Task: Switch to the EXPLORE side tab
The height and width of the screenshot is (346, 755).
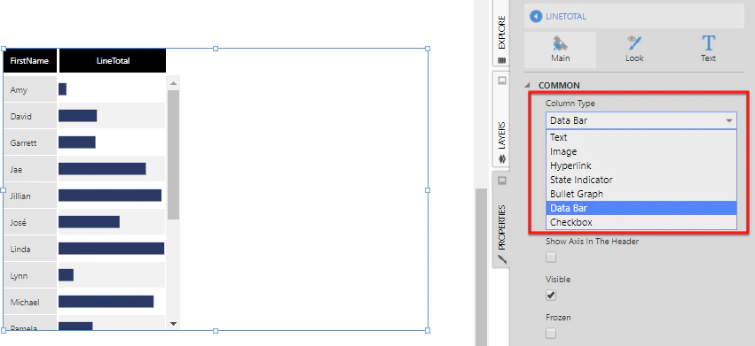Action: pos(501,32)
